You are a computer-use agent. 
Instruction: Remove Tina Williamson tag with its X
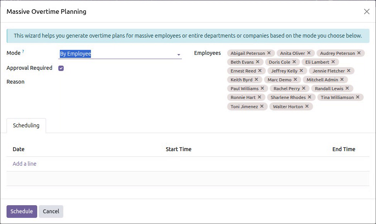click(358, 97)
